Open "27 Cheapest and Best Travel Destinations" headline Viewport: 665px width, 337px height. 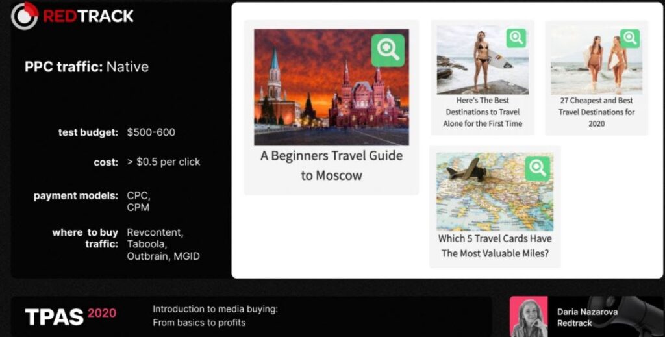(596, 112)
